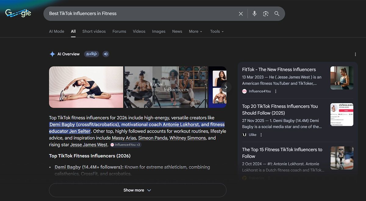
Task: Expand AI Overview with Show more
Action: tap(138, 190)
